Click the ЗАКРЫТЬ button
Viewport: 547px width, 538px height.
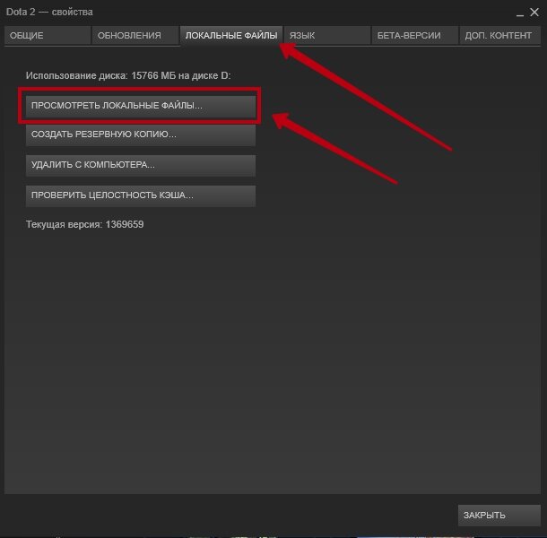coord(499,515)
